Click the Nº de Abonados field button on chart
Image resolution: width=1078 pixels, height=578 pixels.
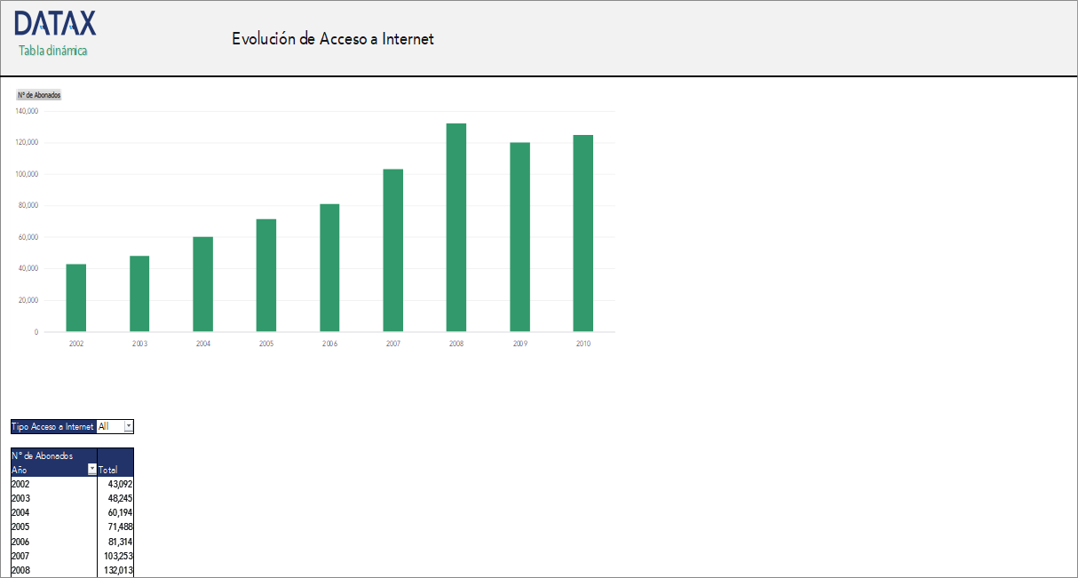[39, 94]
